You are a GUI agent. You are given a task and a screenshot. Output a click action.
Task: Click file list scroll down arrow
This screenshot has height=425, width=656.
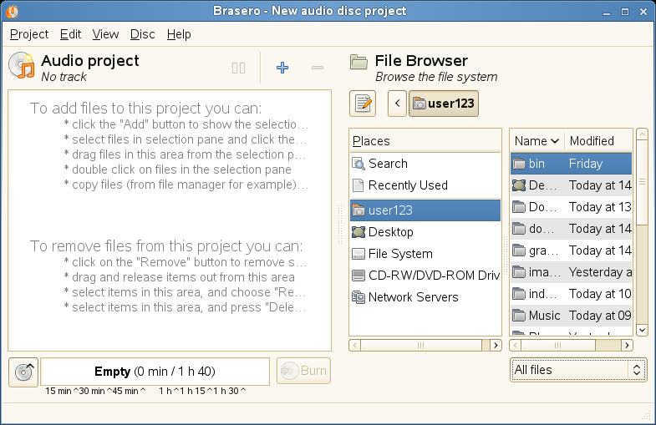pyautogui.click(x=642, y=330)
